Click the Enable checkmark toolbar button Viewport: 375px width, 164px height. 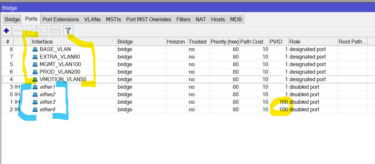30,31
